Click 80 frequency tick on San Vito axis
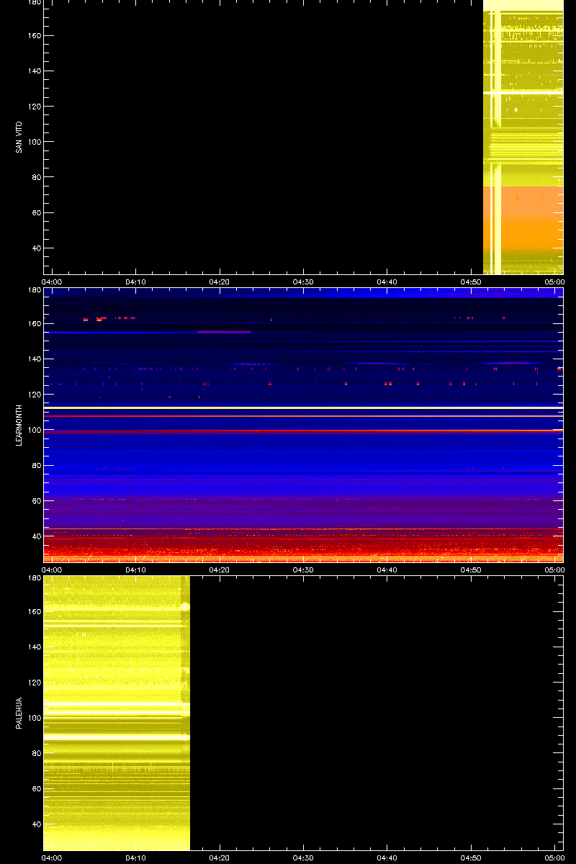 [x=36, y=177]
